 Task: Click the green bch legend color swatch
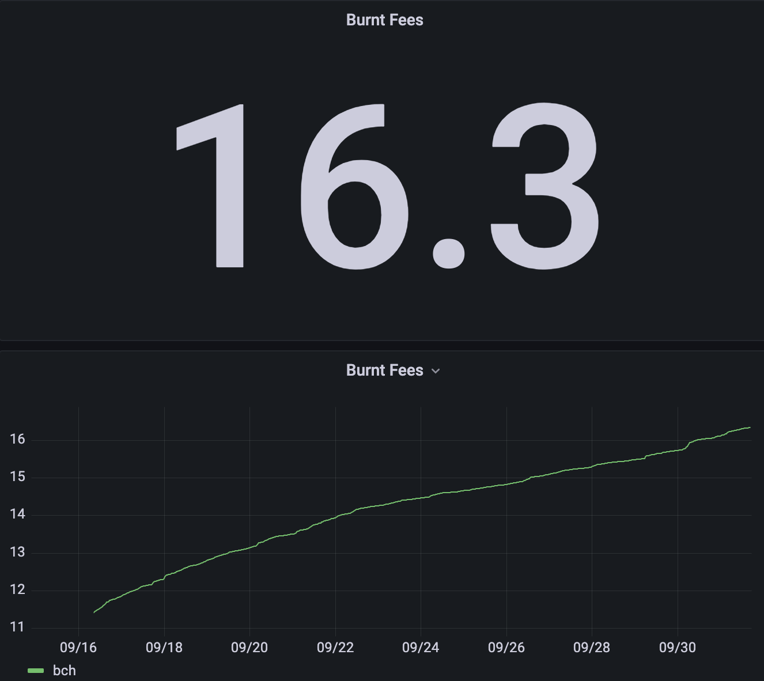point(36,671)
